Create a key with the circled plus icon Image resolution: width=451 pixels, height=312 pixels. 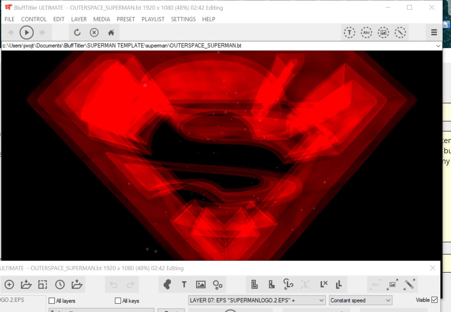9,285
